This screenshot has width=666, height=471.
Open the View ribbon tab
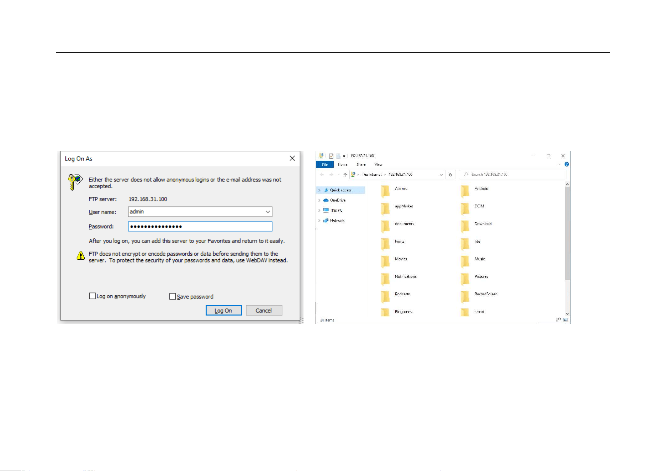point(379,164)
